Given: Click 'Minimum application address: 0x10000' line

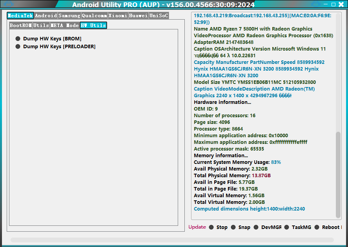Looking at the screenshot, I should click(x=241, y=136).
